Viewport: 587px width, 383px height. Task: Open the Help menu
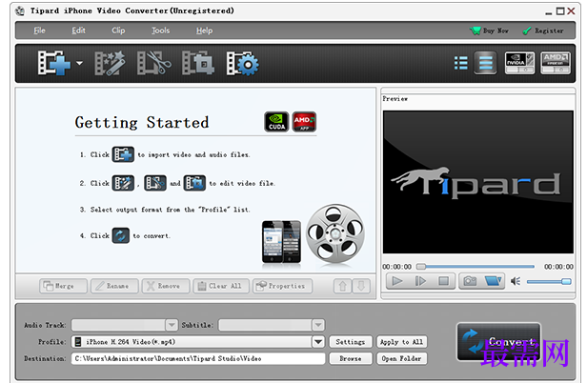pos(204,30)
